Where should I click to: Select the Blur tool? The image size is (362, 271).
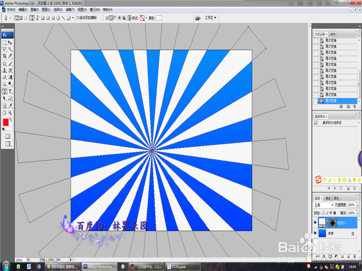[5, 84]
